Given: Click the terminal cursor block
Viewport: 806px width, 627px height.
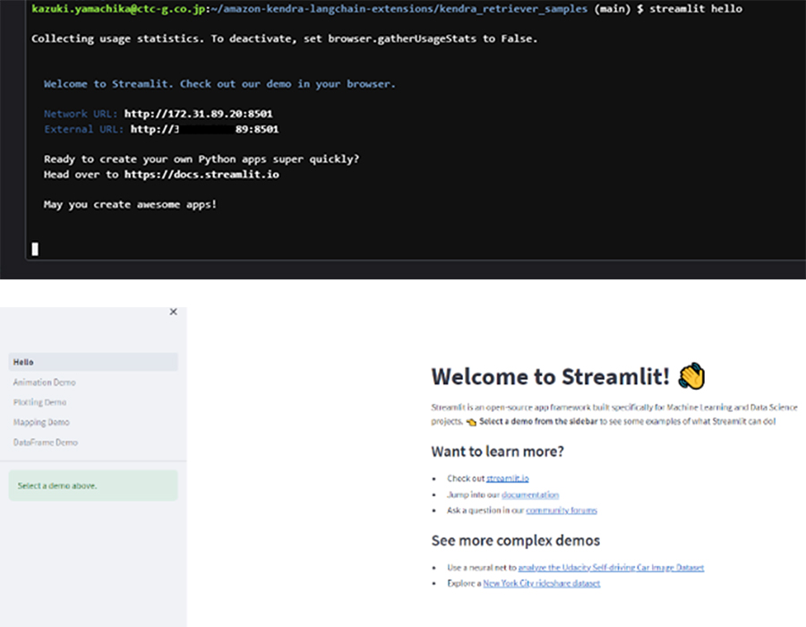Looking at the screenshot, I should (35, 249).
